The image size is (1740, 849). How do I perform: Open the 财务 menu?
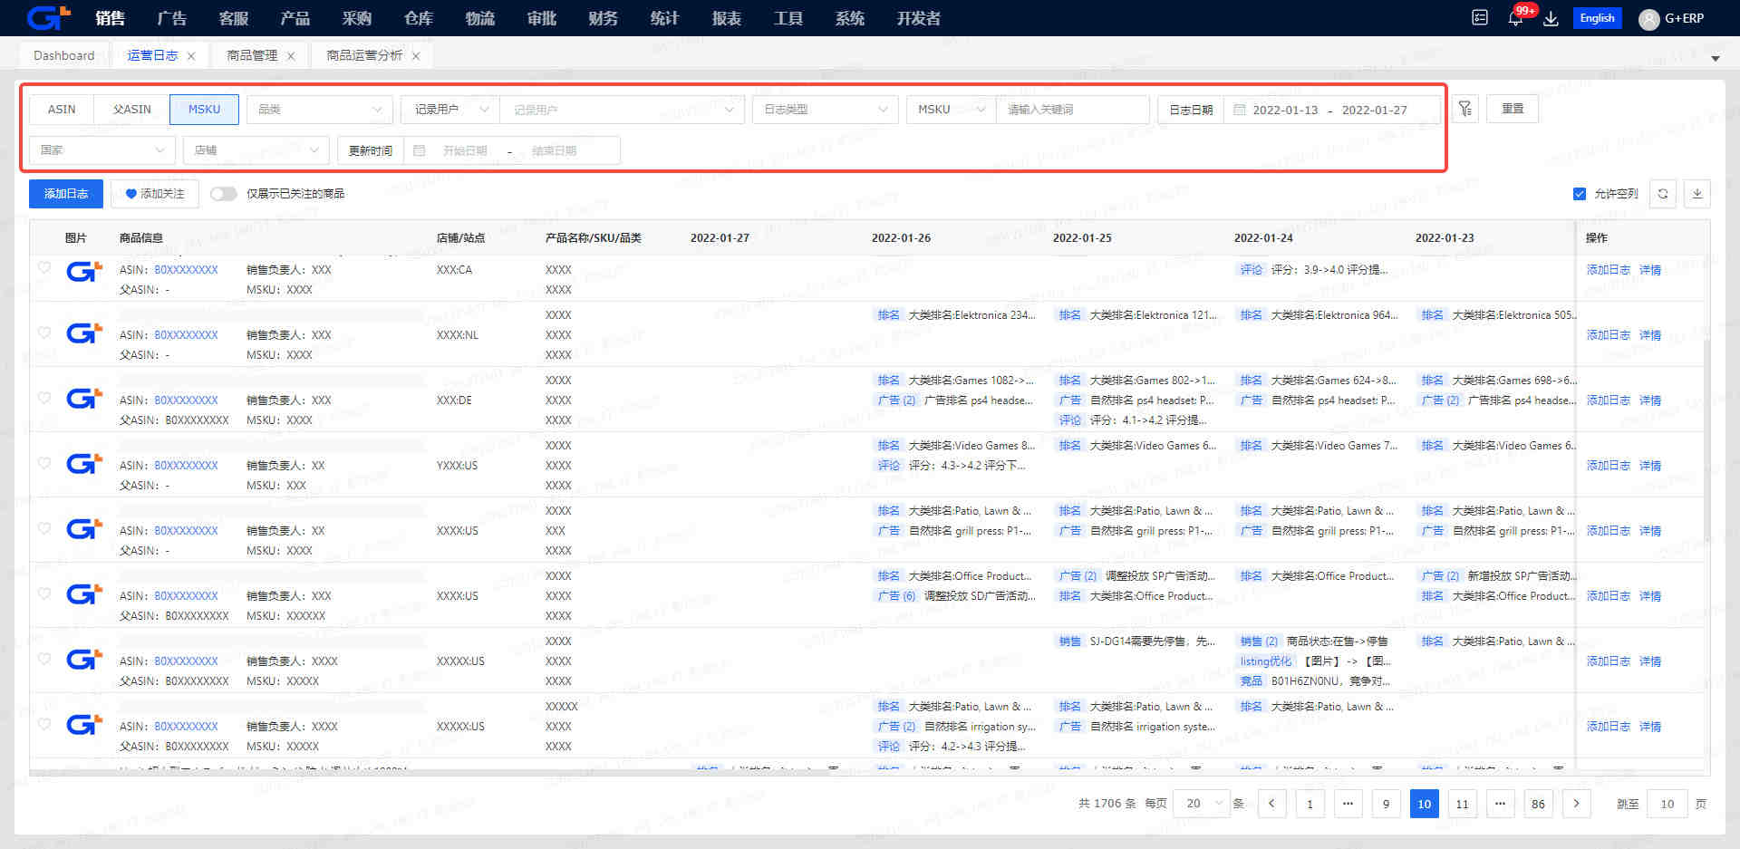(x=603, y=18)
